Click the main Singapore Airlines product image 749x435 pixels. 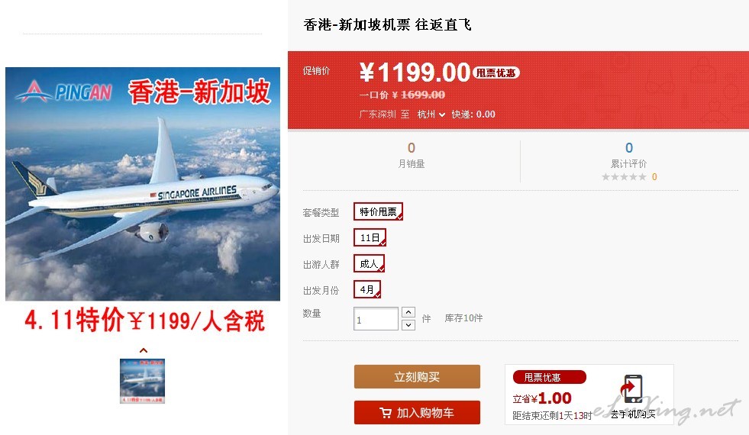[x=143, y=184]
